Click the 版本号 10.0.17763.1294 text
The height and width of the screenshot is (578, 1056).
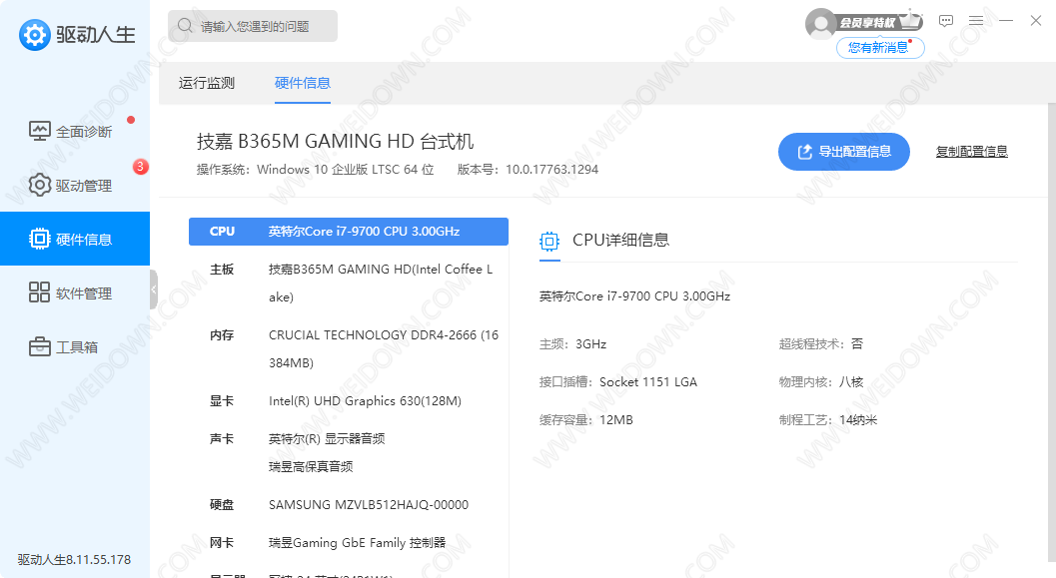pos(528,170)
